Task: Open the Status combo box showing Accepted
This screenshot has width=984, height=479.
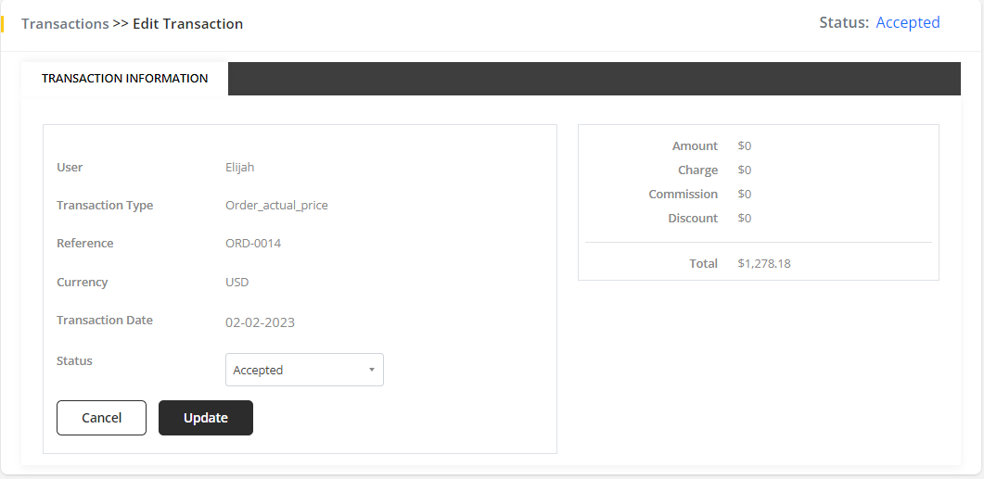Action: point(298,370)
